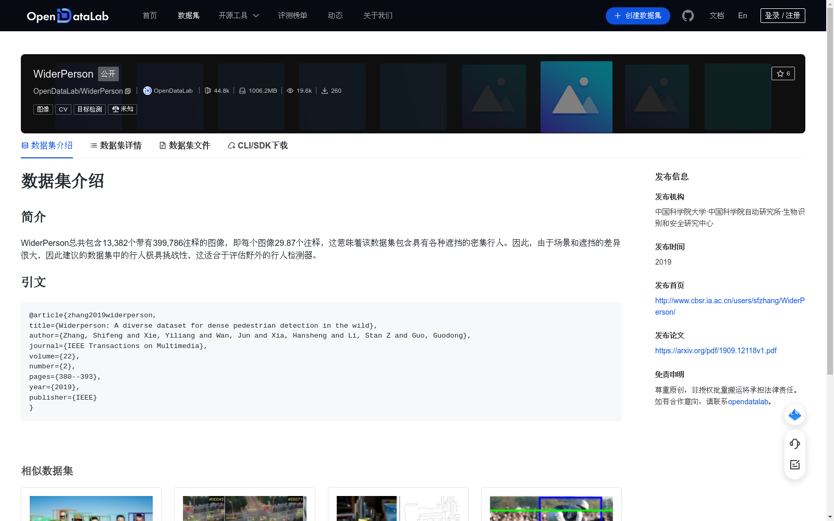Click the file size disk icon
This screenshot has height=521, width=834.
tap(242, 91)
